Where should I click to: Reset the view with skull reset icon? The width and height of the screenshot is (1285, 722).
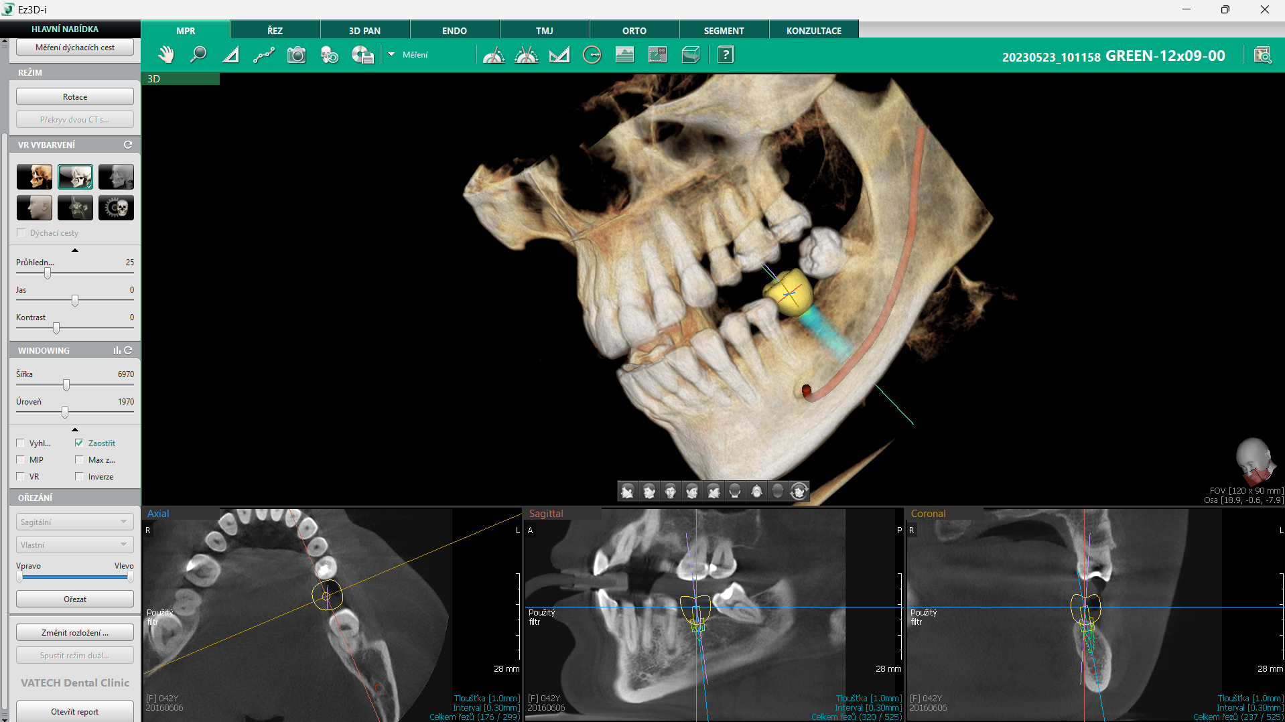click(330, 55)
